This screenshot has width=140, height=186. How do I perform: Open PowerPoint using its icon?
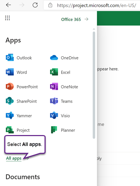[10, 86]
